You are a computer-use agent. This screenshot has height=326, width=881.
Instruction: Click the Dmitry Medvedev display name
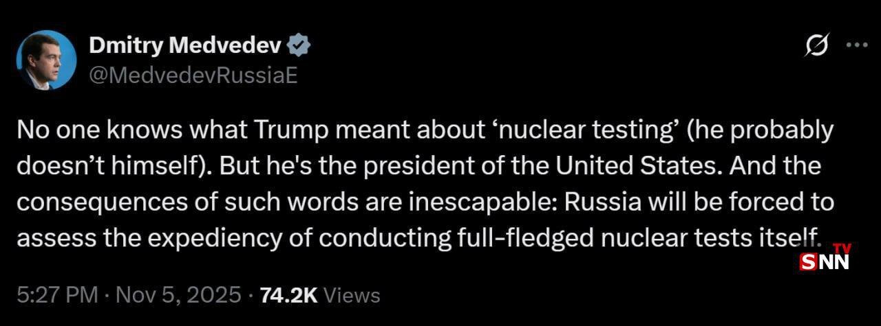click(185, 46)
